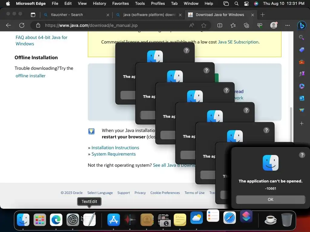The image size is (310, 232).
Task: Open Reminders from the Dock
Action: click(213, 216)
